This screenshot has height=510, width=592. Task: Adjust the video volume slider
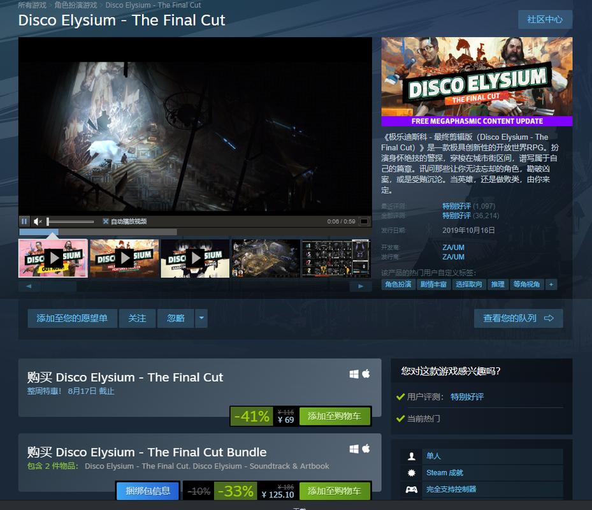[x=70, y=222]
